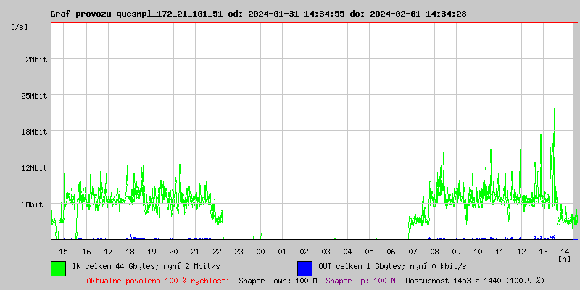Select the 32Mbit y-axis label

pyautogui.click(x=34, y=59)
